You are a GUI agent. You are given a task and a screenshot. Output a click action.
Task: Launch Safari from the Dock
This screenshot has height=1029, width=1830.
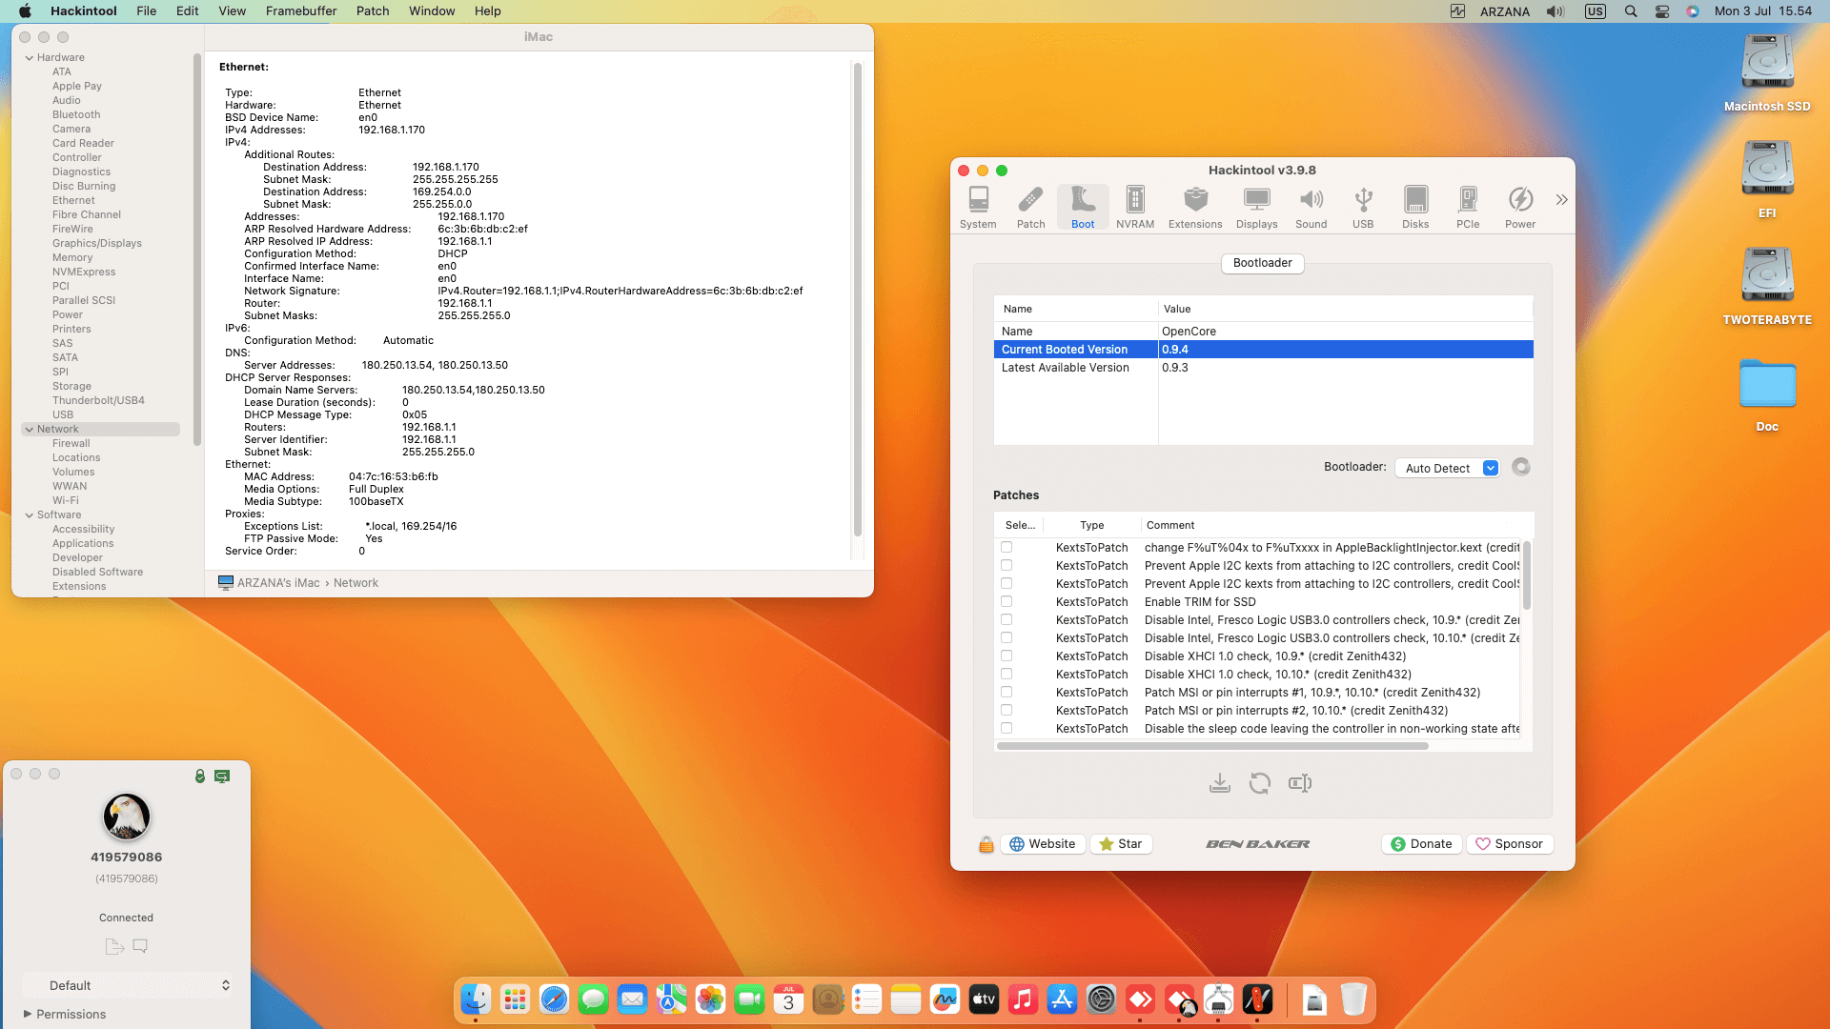[554, 999]
